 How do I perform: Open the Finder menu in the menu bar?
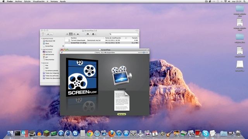point(10,1)
